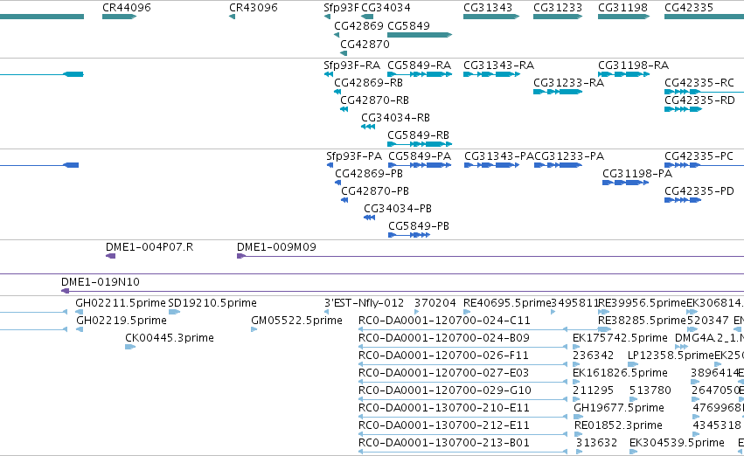
Task: Click the 3'EST-Nfly-012 label
Action: (x=364, y=303)
